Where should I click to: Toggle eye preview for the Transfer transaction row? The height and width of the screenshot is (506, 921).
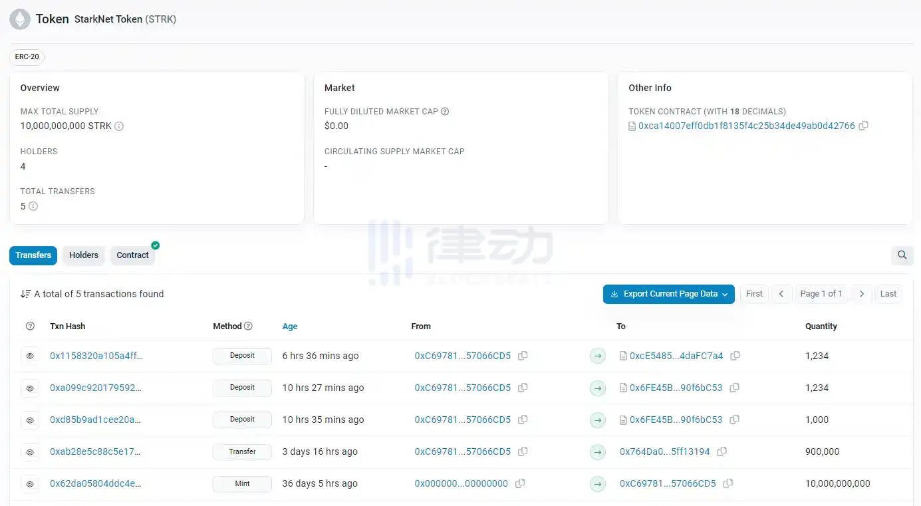pos(30,452)
